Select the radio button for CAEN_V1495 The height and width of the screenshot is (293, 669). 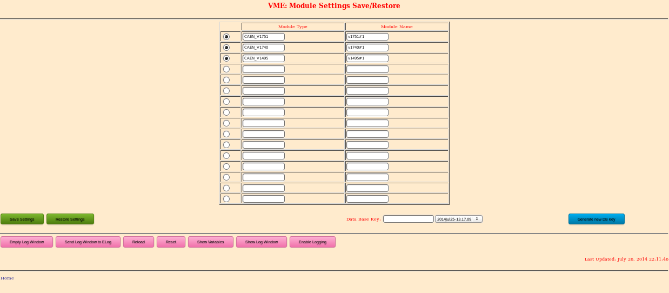pyautogui.click(x=226, y=58)
